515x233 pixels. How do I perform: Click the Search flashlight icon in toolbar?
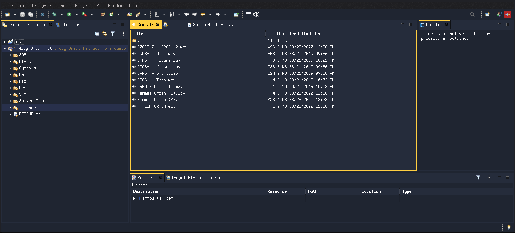click(138, 14)
